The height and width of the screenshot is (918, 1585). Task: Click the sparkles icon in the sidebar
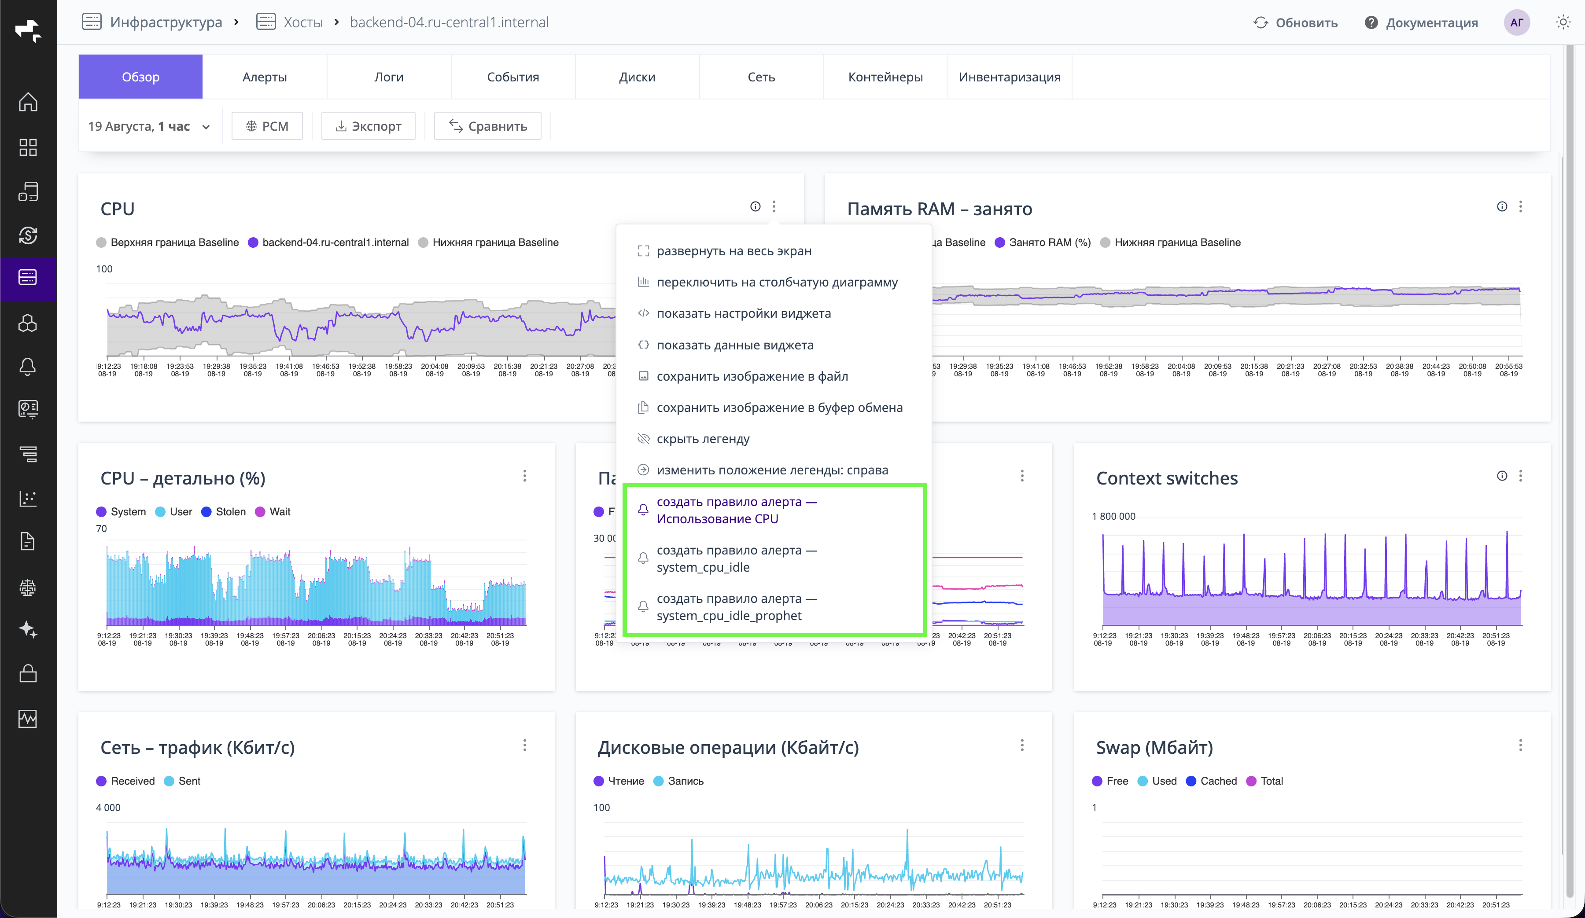coord(28,629)
